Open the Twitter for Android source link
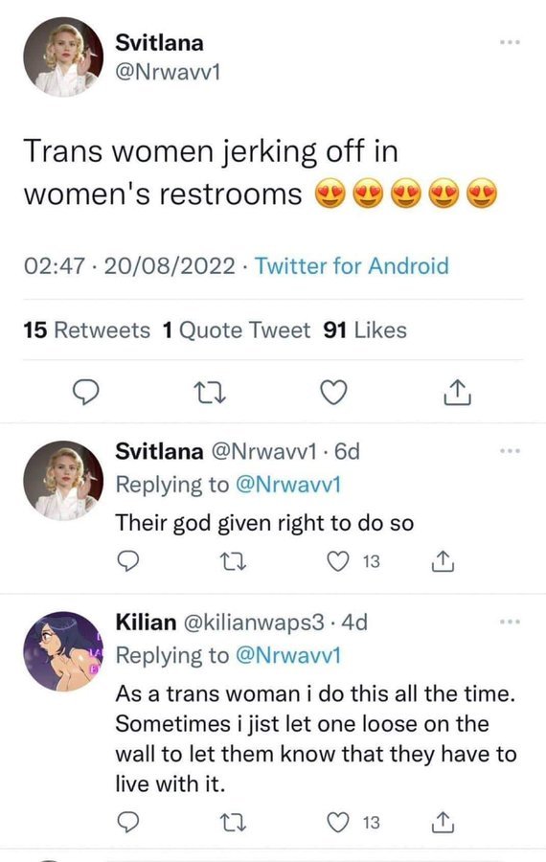 352,266
